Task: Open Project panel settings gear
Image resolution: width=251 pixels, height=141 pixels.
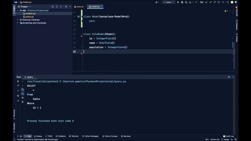Action: [x=66, y=7]
